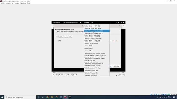177x99 pixels.
Task: Adjust VLC volume slider
Action: pos(121,75)
